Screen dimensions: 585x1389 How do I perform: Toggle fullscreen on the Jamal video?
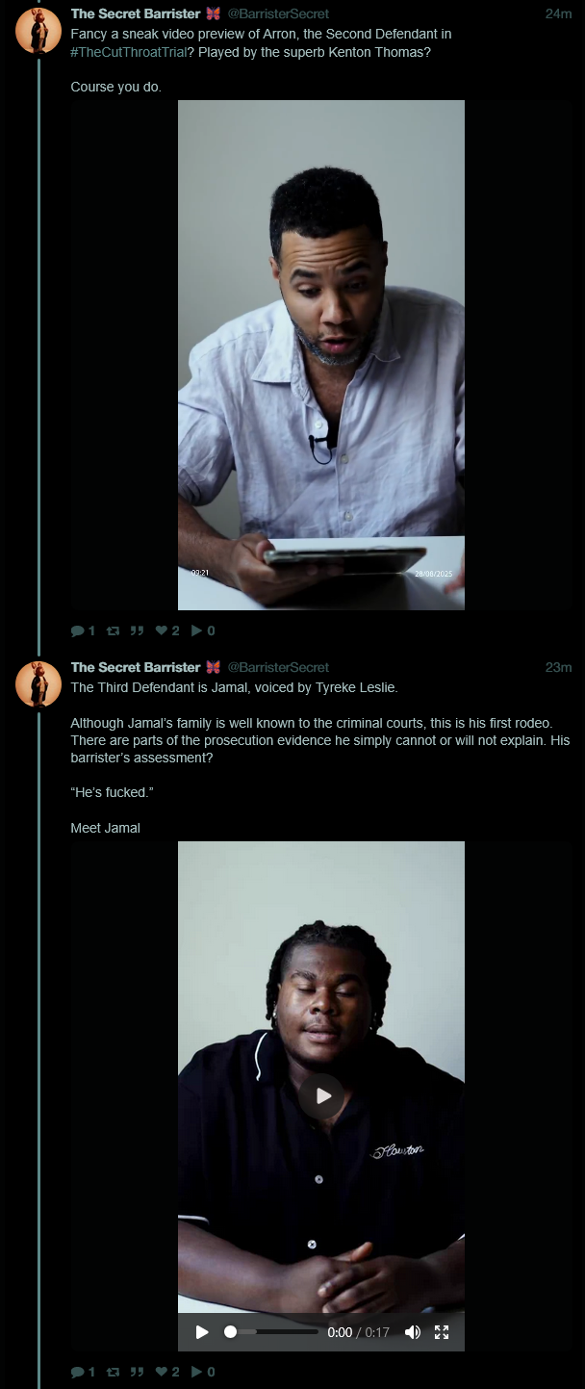point(442,1332)
